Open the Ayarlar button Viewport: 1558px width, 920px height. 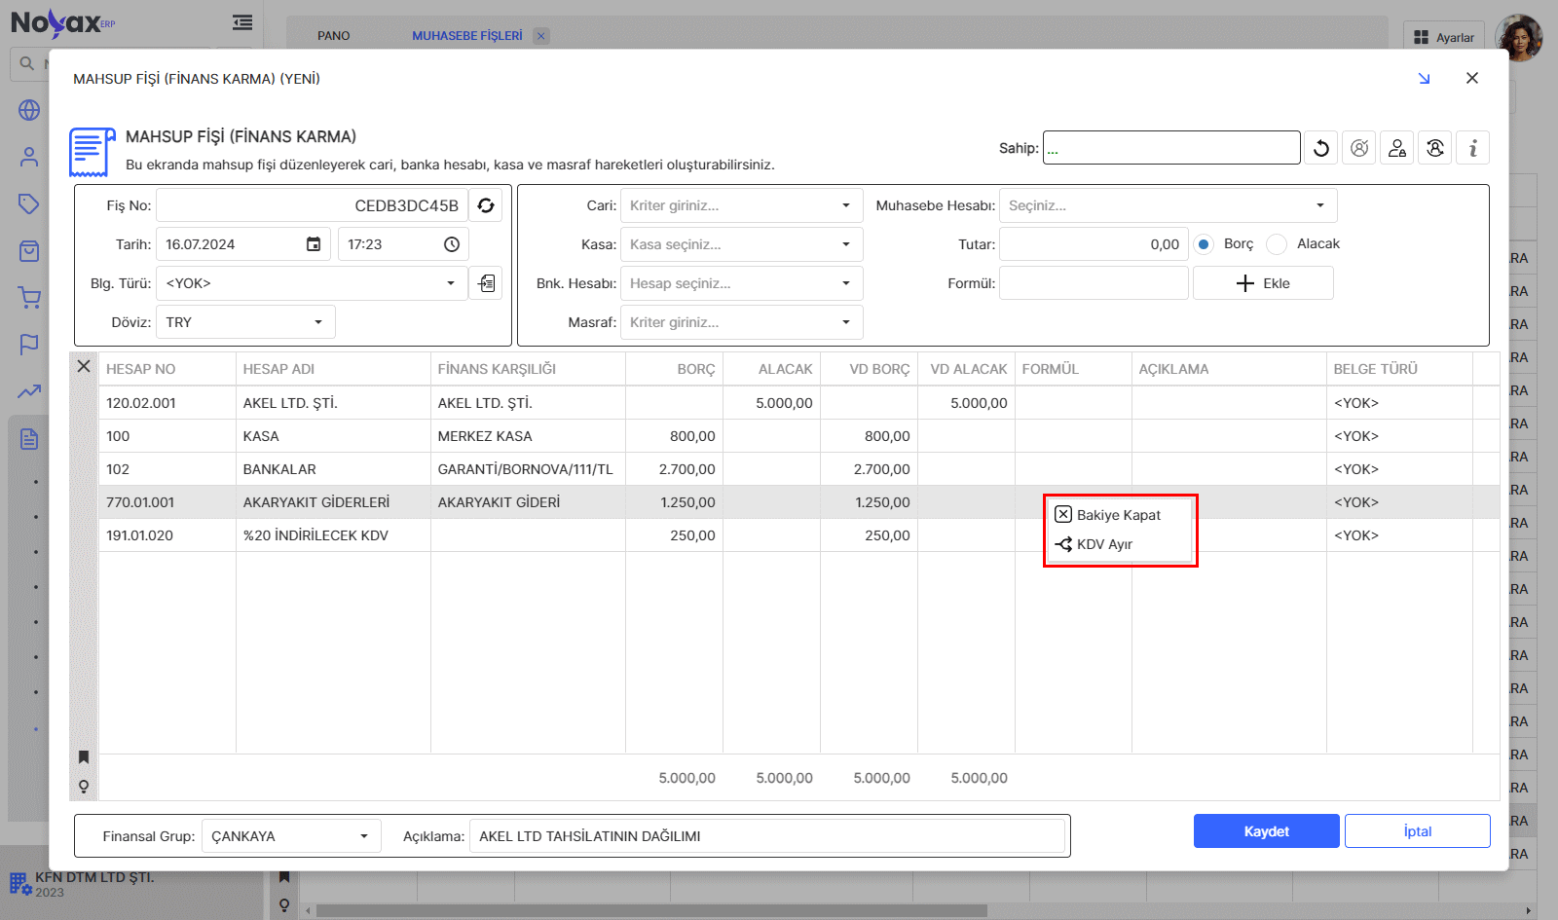click(1444, 37)
